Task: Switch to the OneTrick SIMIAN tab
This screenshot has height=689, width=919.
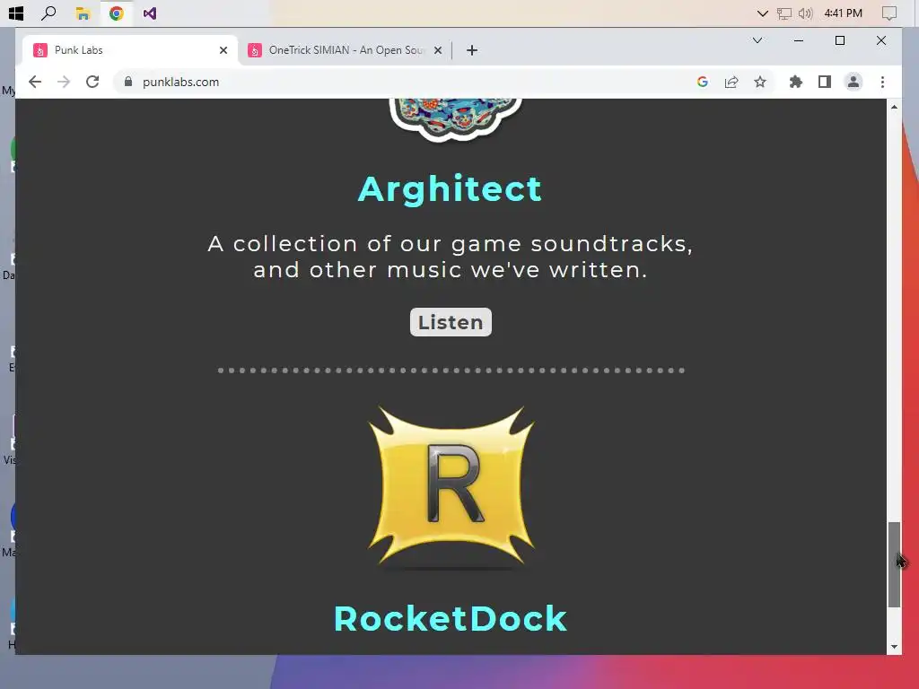Action: (345, 50)
